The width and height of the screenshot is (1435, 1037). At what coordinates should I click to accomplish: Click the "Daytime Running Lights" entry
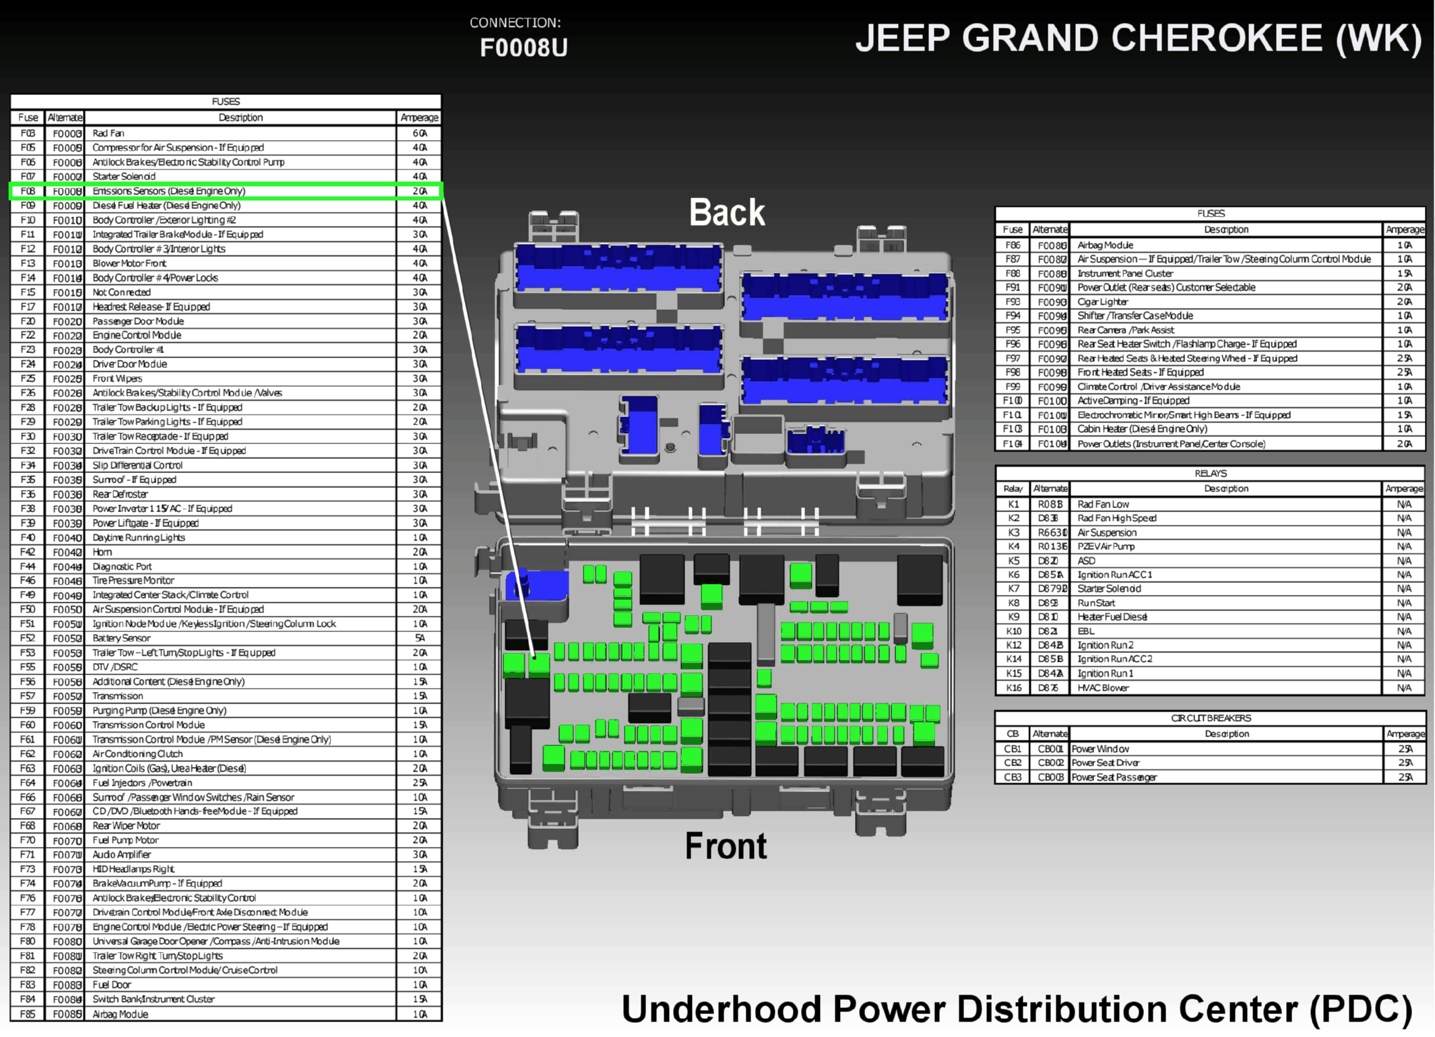tap(138, 538)
